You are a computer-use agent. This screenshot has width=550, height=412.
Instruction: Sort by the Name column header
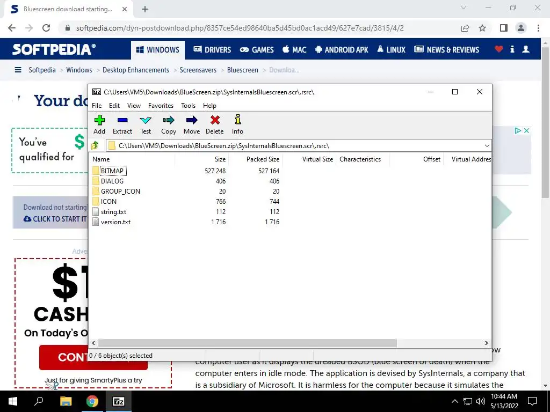(x=132, y=159)
